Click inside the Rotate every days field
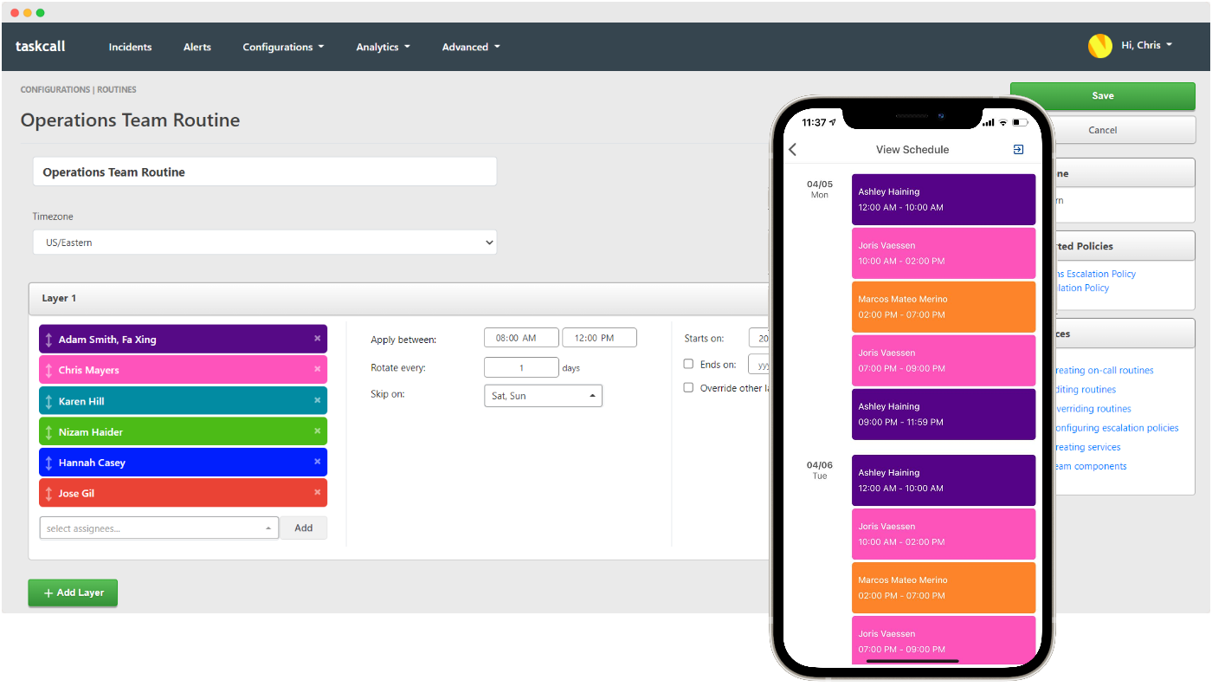Image resolution: width=1212 pixels, height=693 pixels. (521, 366)
